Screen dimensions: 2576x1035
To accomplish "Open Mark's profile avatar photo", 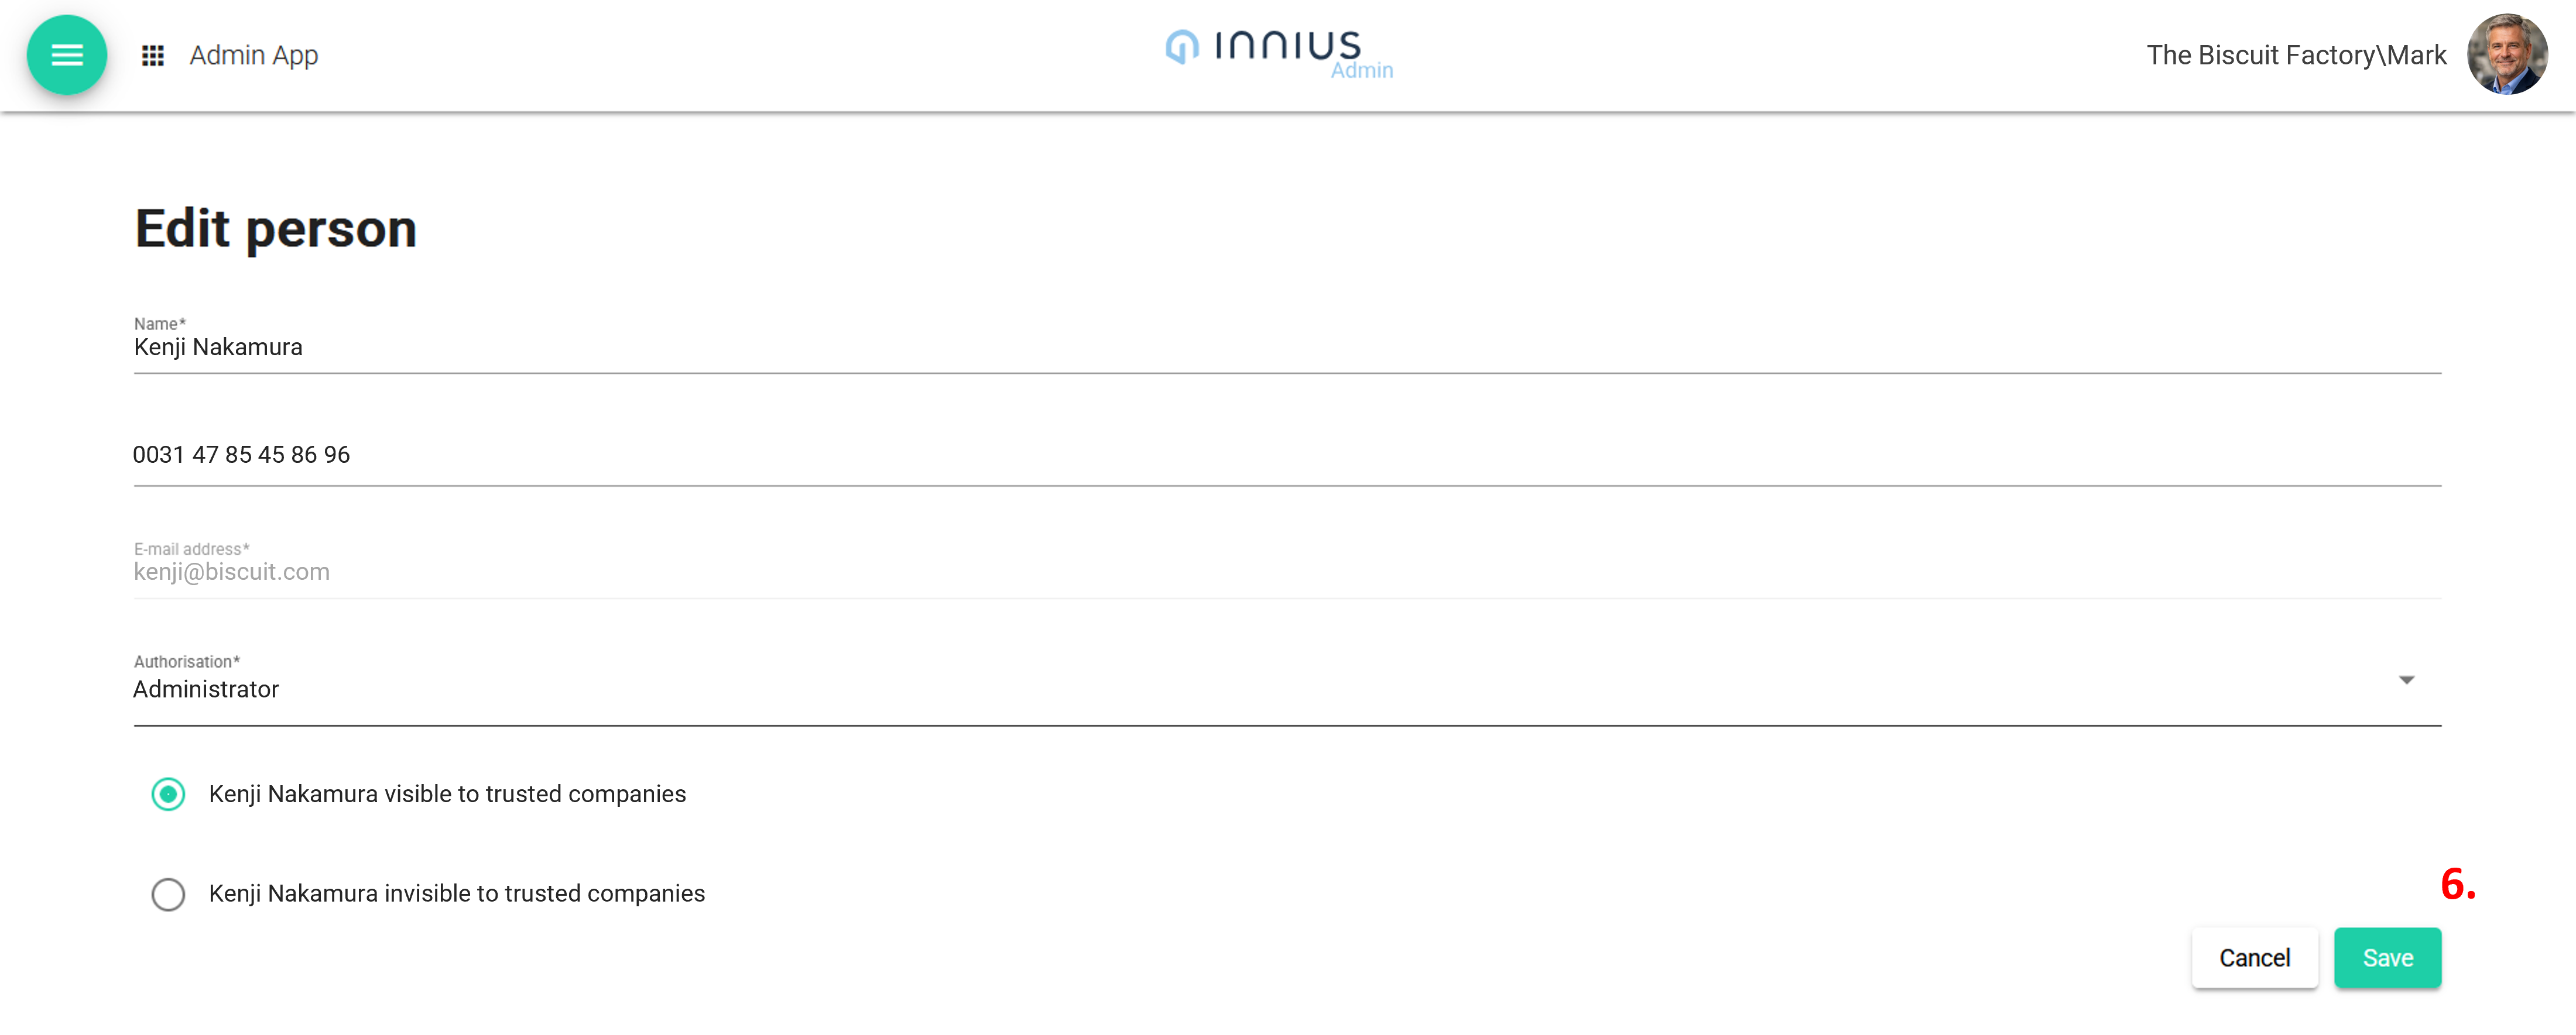I will click(x=2506, y=55).
